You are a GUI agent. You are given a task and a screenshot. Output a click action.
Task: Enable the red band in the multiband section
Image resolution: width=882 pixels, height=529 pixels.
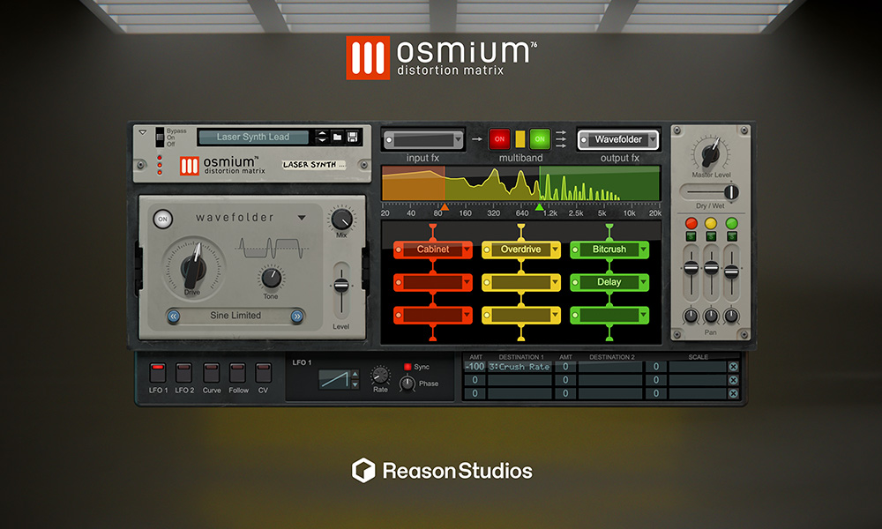499,139
